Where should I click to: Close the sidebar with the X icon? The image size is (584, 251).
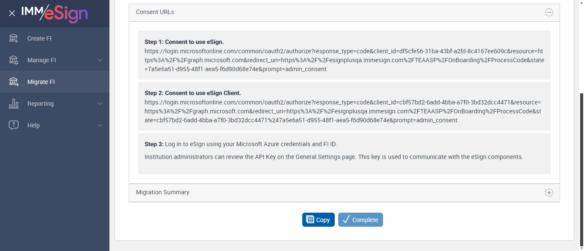click(x=12, y=13)
